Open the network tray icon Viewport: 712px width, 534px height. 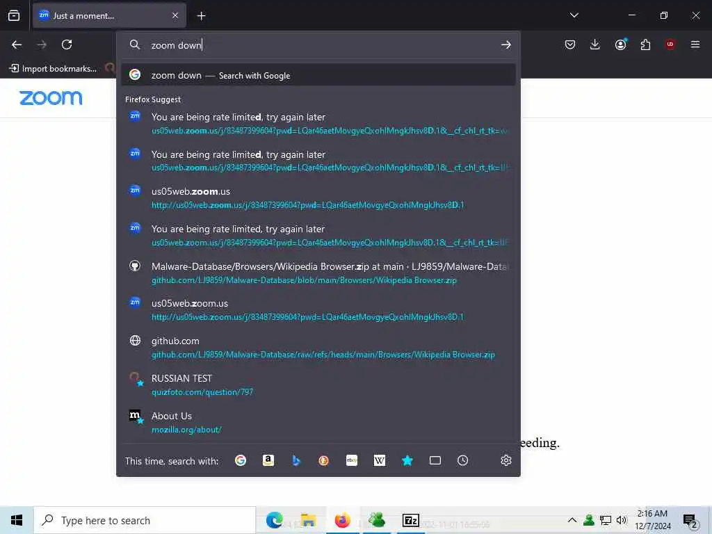[606, 520]
